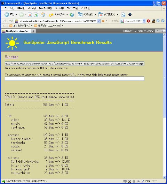Click the Home icon in toolbar
This screenshot has height=184, width=167.
coord(43,15)
